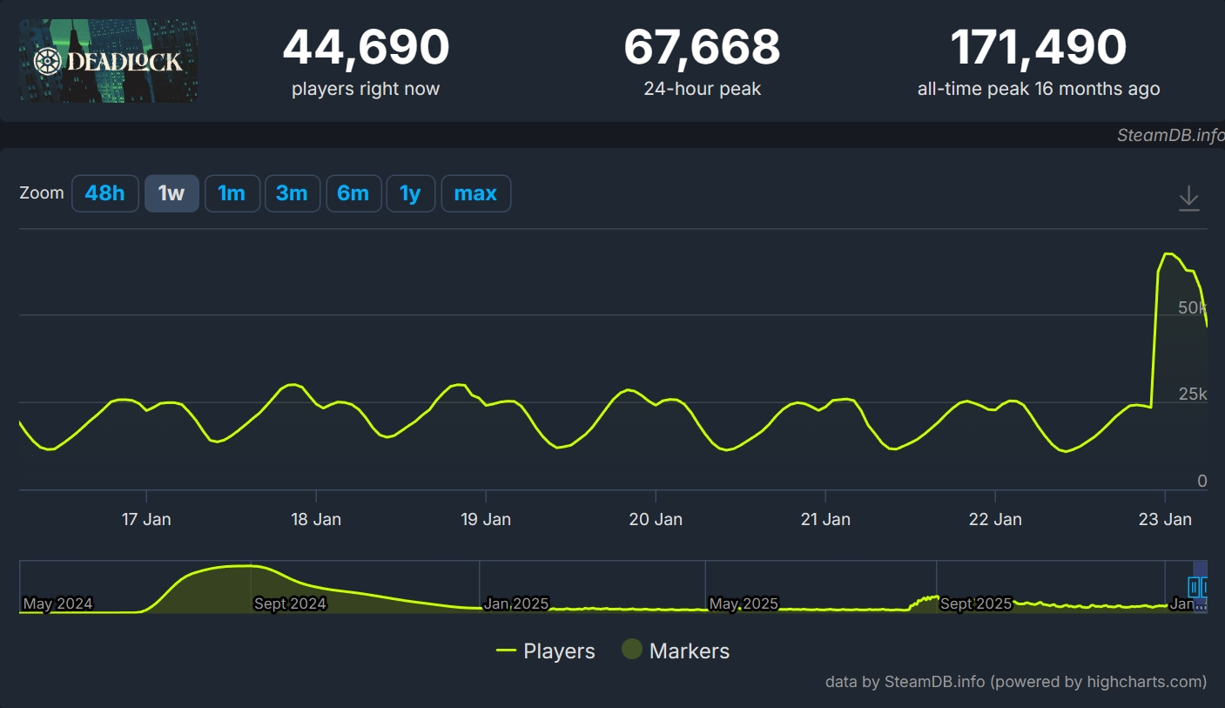The image size is (1225, 708).
Task: Click 'May 2024' in the navigator timeline
Action: [57, 603]
